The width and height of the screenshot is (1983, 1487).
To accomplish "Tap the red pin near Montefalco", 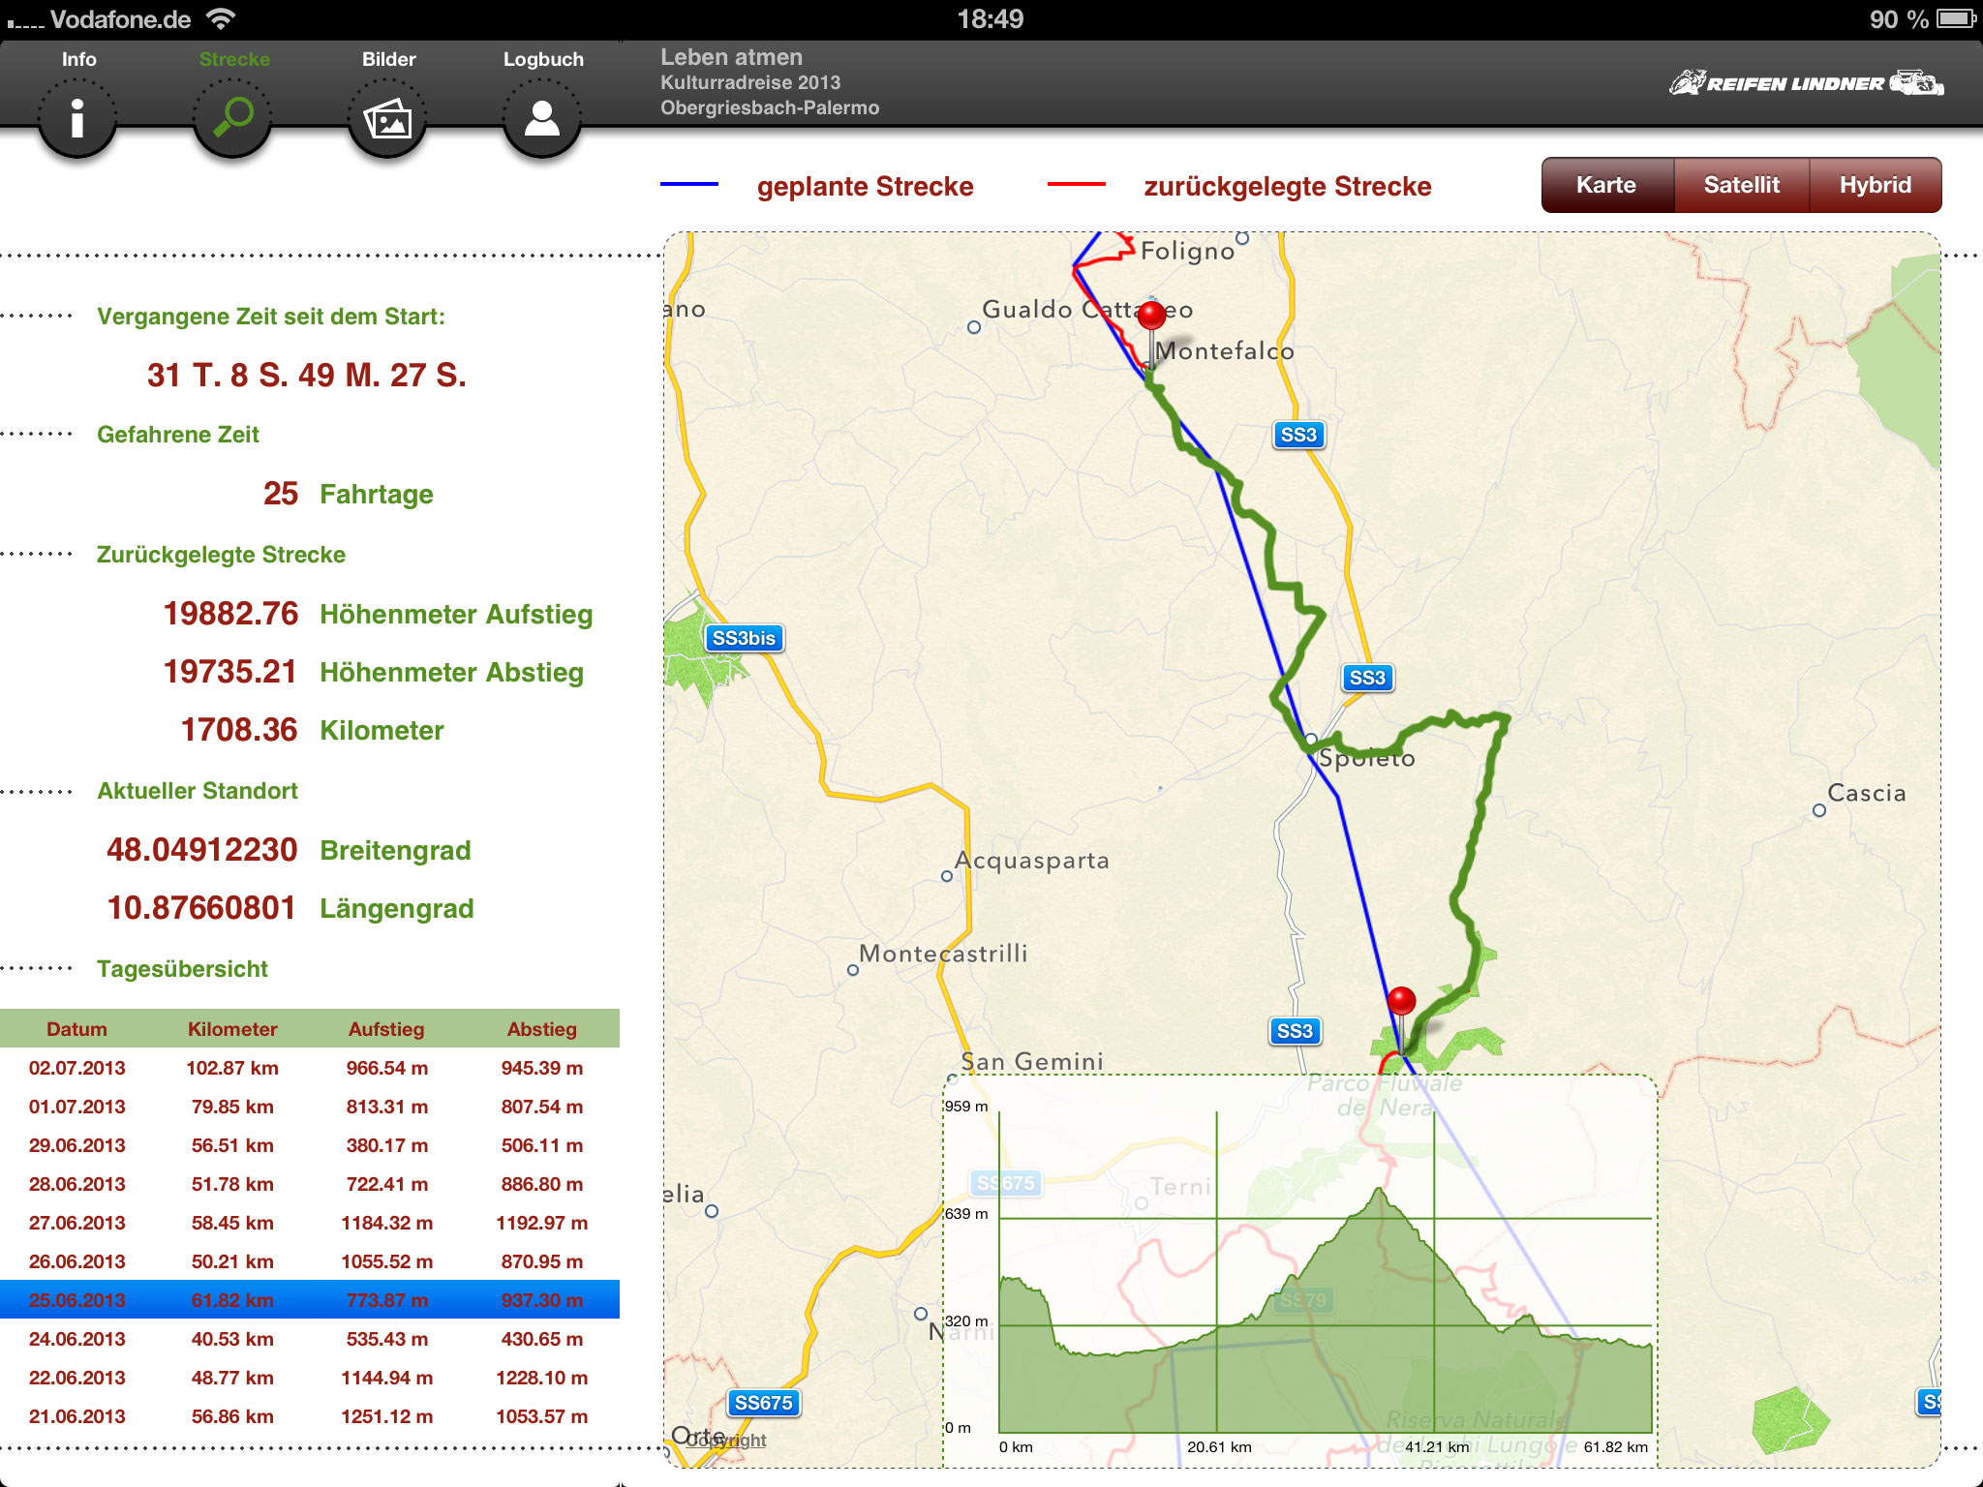I will [1151, 317].
